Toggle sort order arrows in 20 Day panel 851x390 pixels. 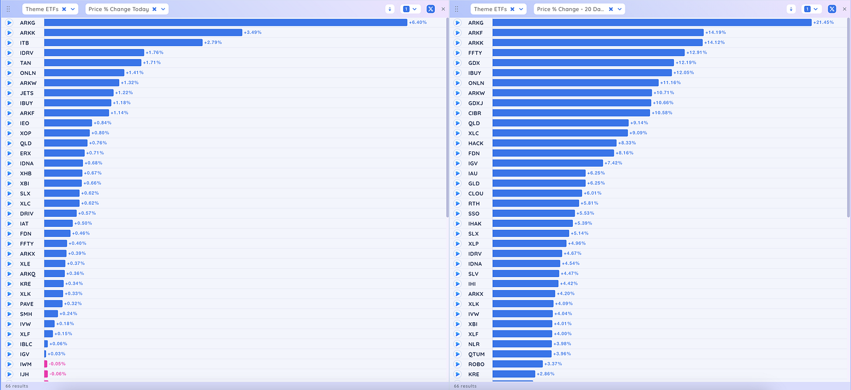(791, 9)
